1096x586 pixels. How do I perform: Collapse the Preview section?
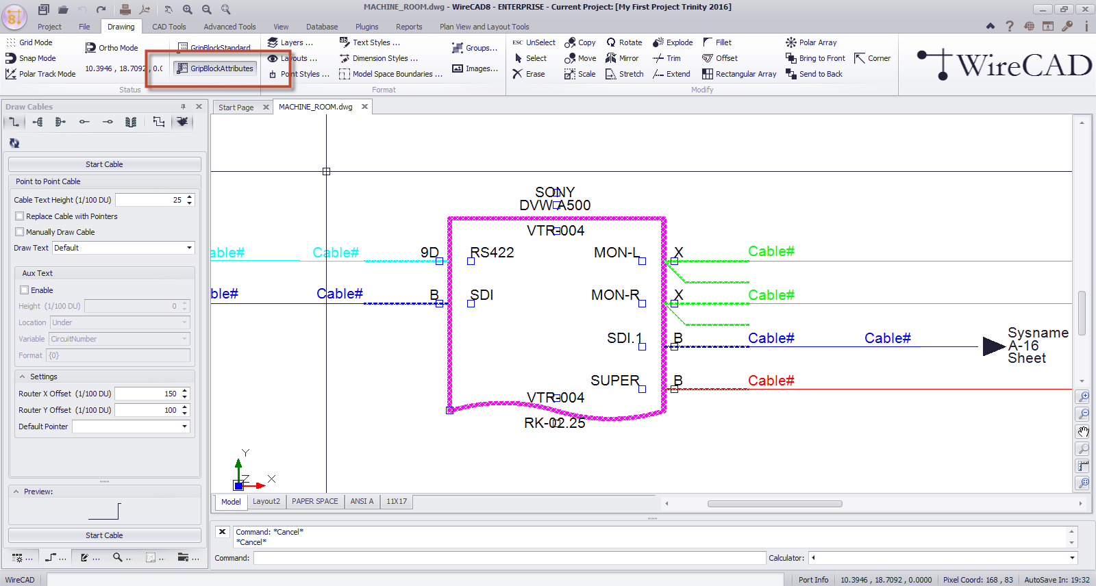click(x=16, y=492)
